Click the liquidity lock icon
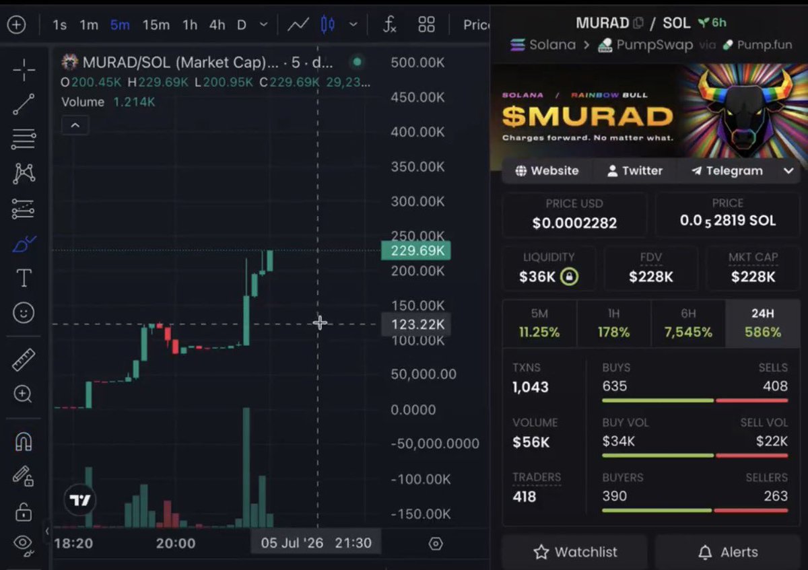The width and height of the screenshot is (808, 570). coord(569,277)
